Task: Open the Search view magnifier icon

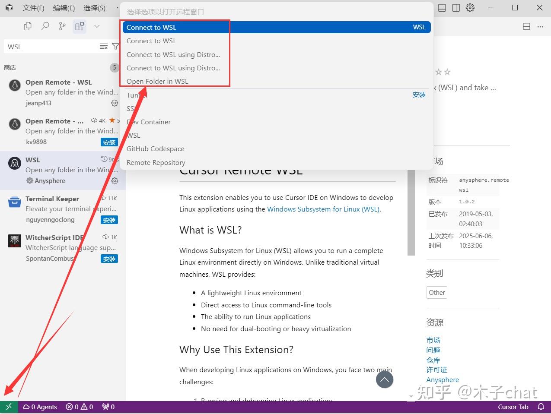Action: [x=45, y=26]
